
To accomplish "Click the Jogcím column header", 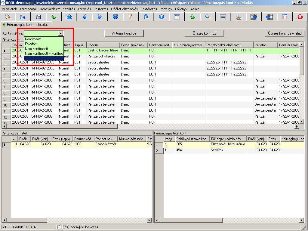I will tap(103, 45).
